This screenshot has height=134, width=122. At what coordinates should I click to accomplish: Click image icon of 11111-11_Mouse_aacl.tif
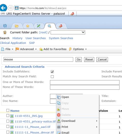coord(12,127)
